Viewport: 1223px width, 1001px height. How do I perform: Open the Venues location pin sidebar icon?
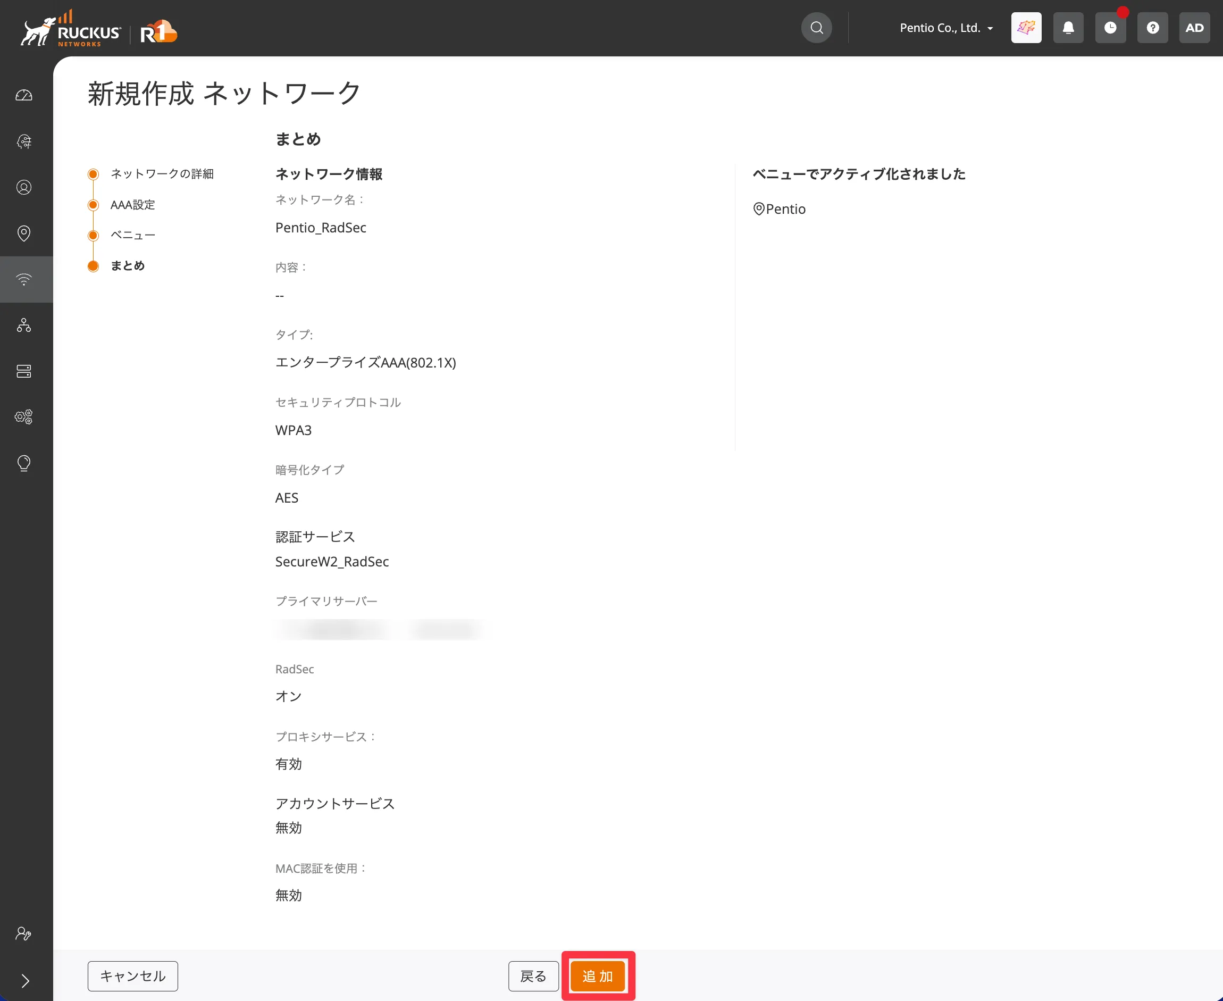[x=23, y=233]
